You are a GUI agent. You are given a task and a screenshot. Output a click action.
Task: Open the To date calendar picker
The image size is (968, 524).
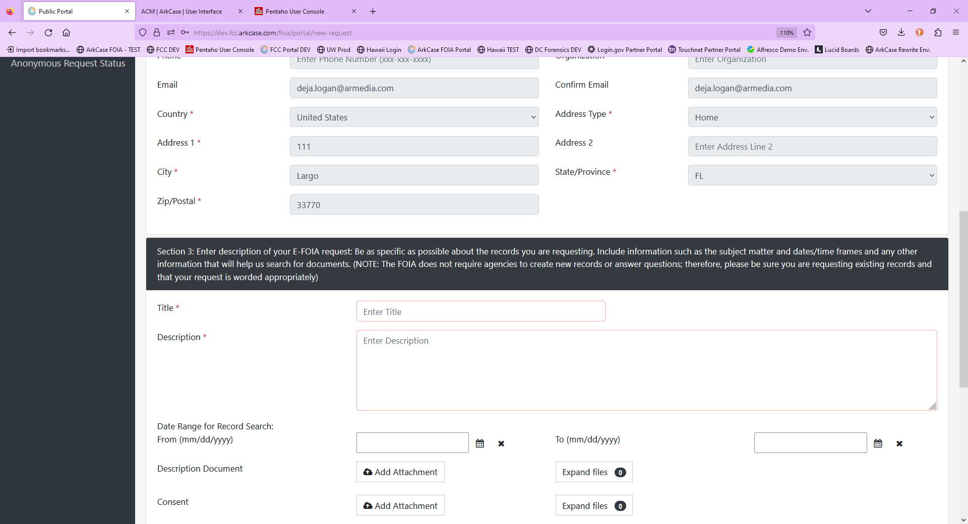click(x=878, y=443)
